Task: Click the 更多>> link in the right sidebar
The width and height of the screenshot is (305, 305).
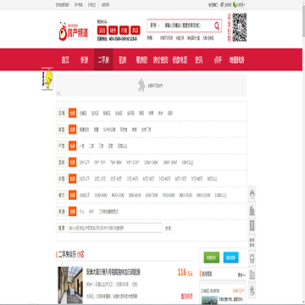Action: [x=241, y=274]
